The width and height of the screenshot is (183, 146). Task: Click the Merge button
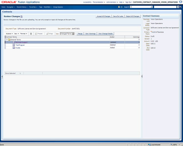point(80,34)
